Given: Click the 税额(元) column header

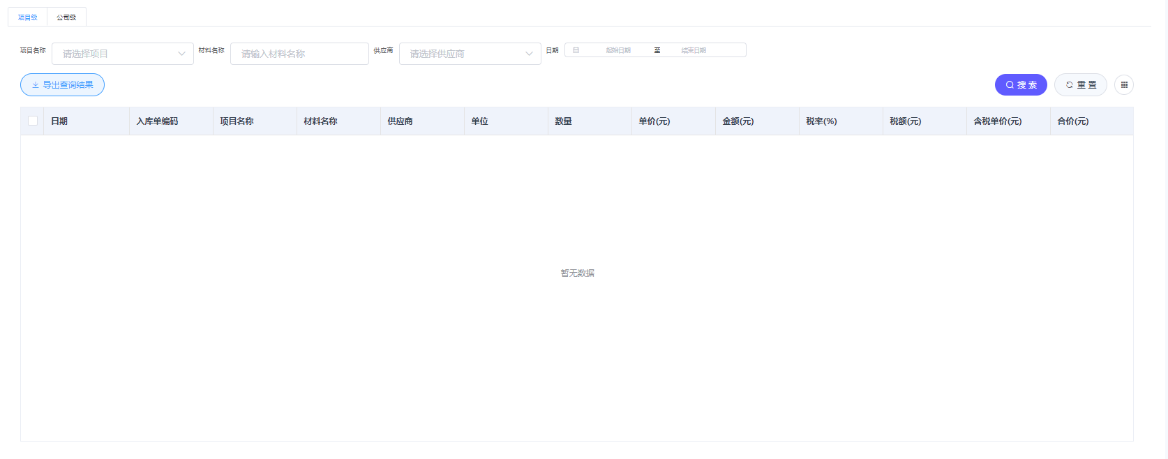Looking at the screenshot, I should [x=925, y=121].
